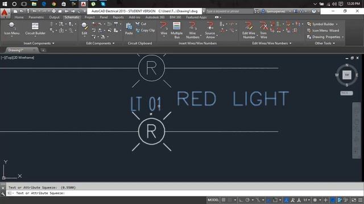Open Drawing Properties
This screenshot has width=364, height=204.
click(324, 37)
